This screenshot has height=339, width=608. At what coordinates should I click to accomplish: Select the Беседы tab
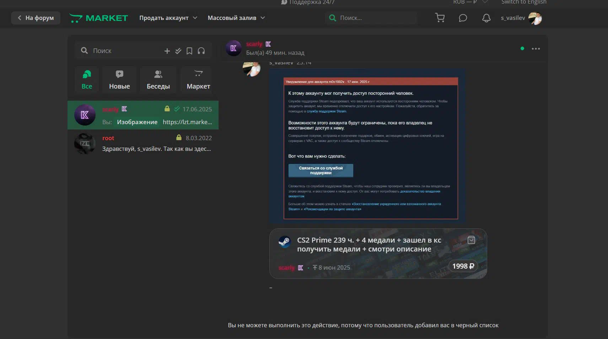(158, 79)
